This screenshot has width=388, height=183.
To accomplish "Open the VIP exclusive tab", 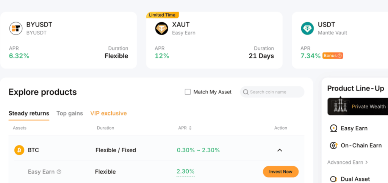I will [x=108, y=113].
